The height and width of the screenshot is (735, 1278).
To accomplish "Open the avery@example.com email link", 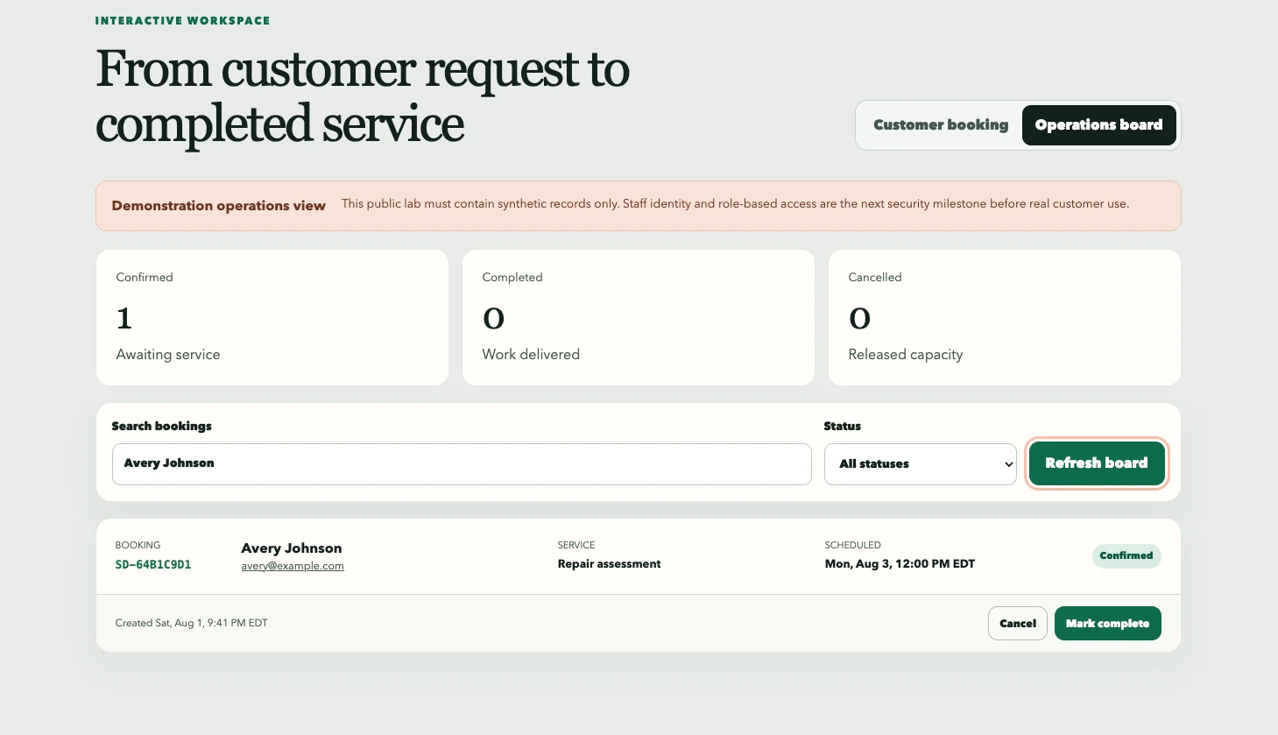I will [293, 566].
